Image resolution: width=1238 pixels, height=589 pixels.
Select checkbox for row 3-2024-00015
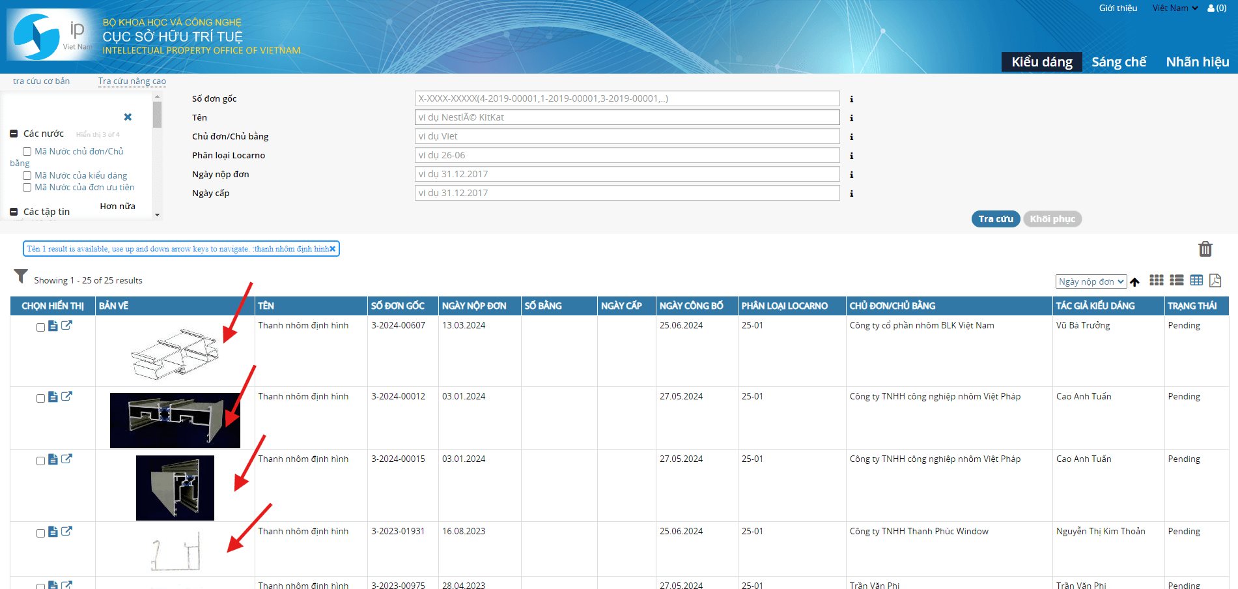click(40, 461)
